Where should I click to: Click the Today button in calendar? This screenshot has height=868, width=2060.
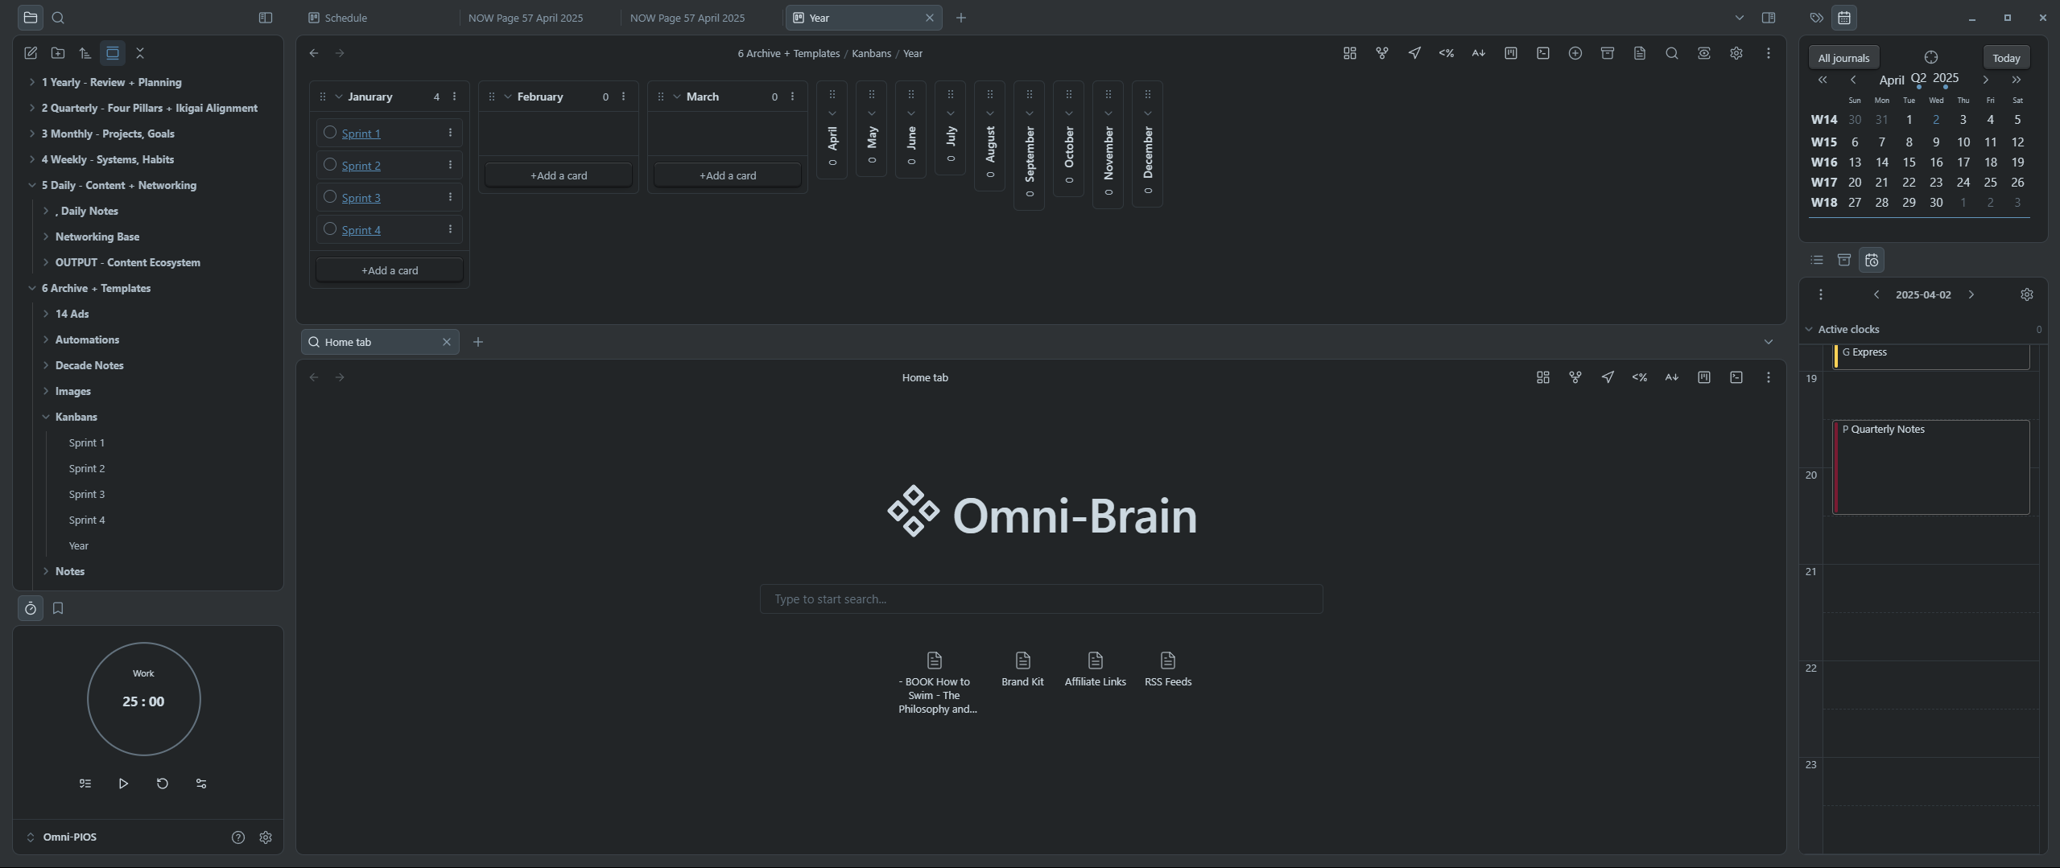2006,58
